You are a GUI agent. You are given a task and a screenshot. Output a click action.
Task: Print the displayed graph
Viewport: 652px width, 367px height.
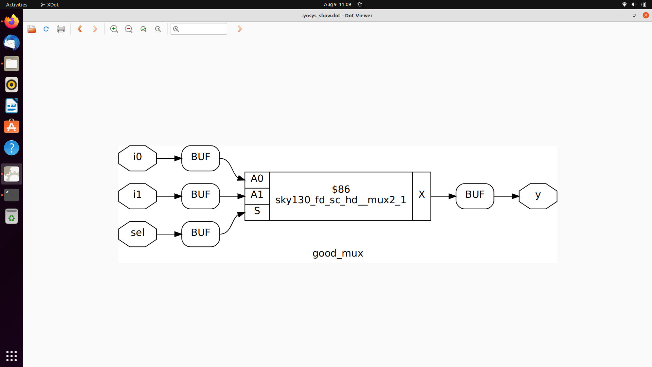tap(60, 29)
